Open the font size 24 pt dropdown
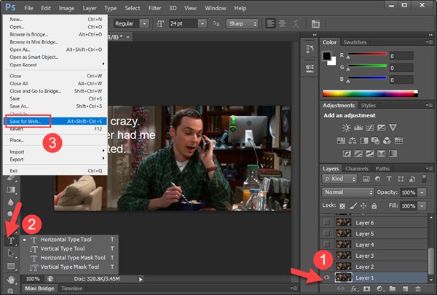Viewport: 437px width, 295px height. [x=202, y=24]
